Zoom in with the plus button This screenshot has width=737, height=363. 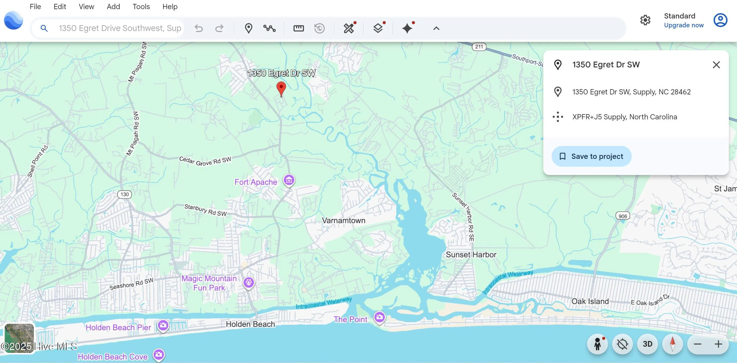718,344
